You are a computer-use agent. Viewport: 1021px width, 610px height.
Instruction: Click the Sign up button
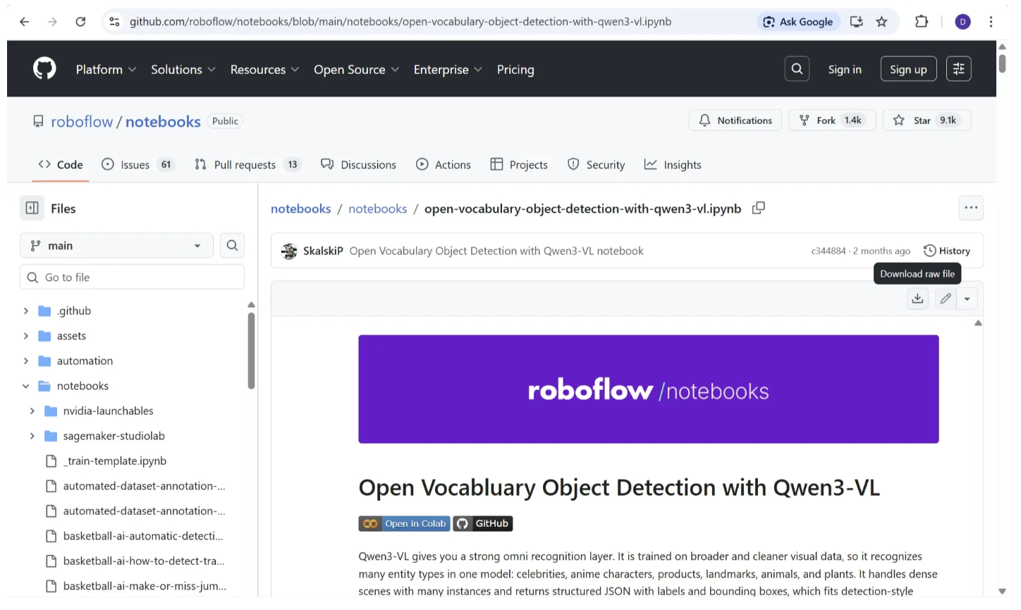click(x=908, y=69)
